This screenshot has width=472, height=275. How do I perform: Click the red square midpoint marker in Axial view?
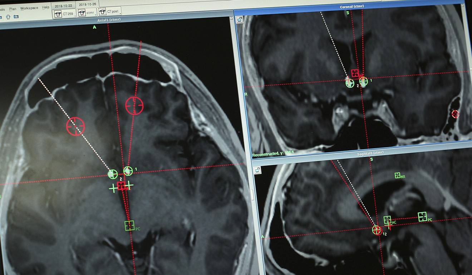click(122, 185)
